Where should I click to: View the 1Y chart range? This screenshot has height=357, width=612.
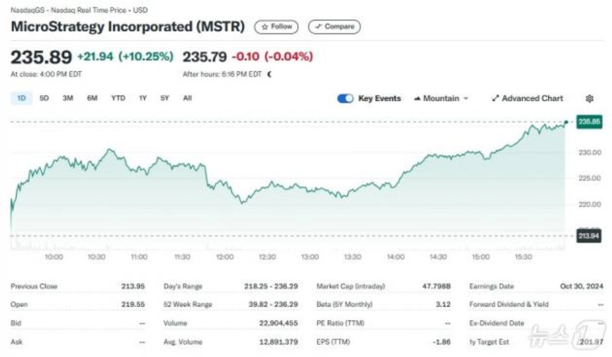point(143,98)
